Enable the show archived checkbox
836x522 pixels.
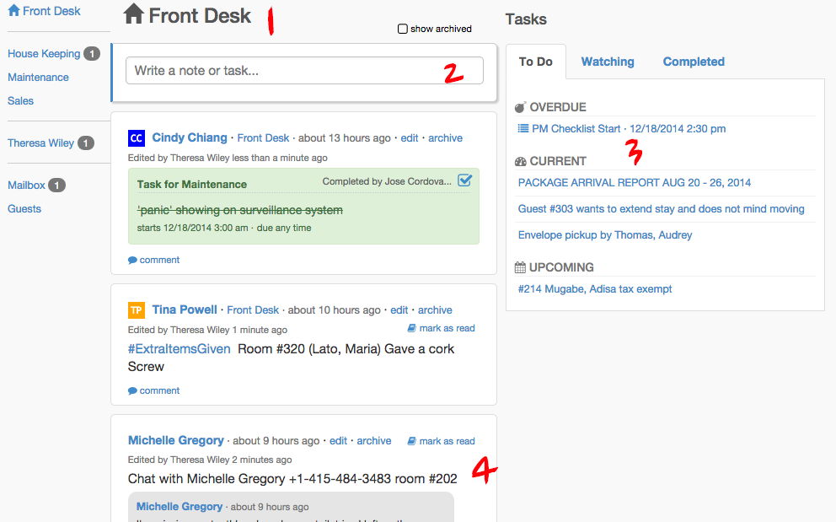[403, 29]
